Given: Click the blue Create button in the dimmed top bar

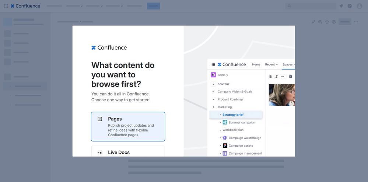Looking at the screenshot, I should tap(154, 6).
